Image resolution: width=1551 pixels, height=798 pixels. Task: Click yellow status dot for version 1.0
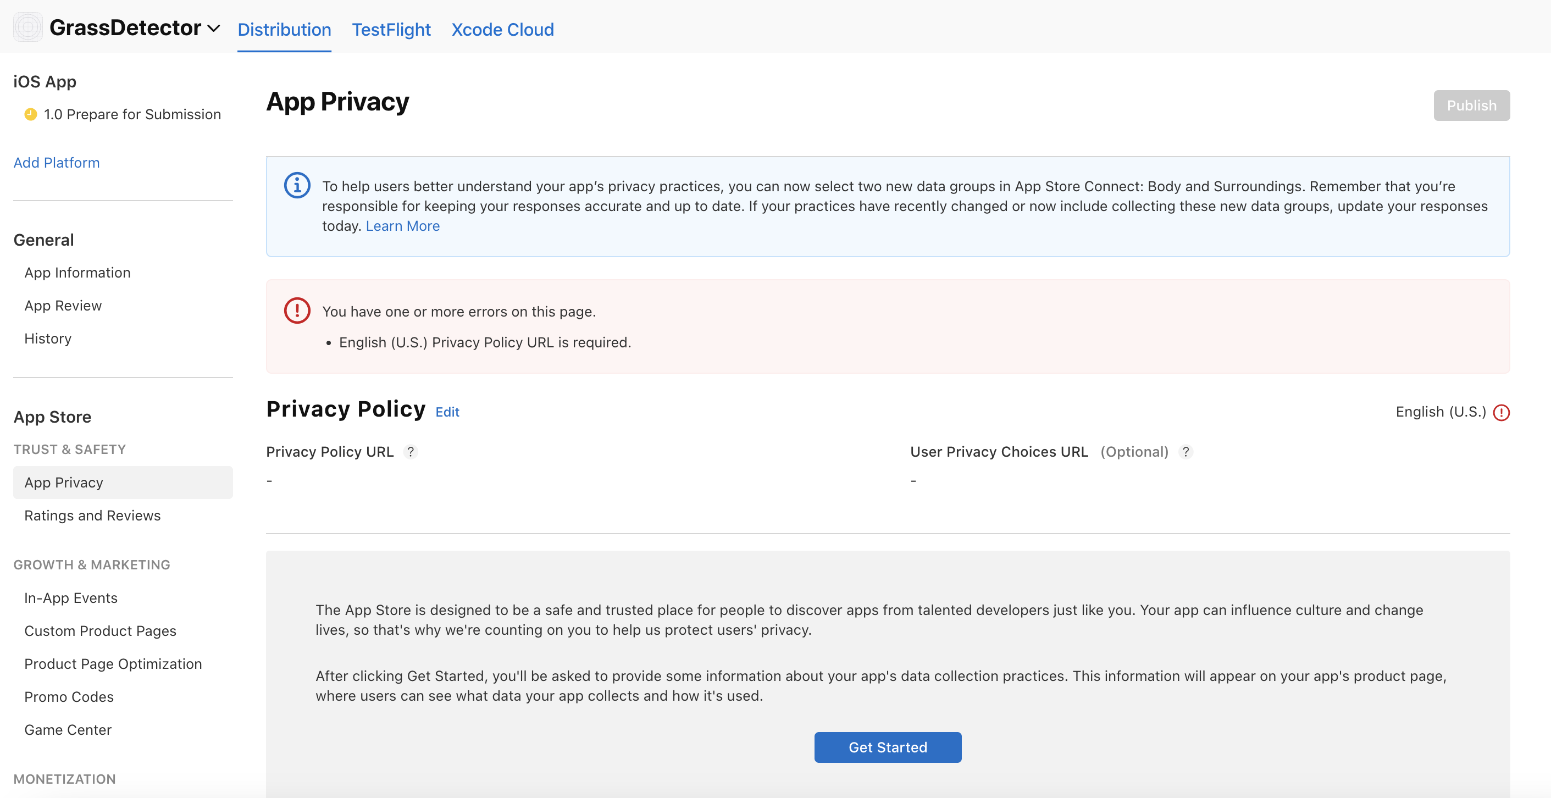(31, 114)
